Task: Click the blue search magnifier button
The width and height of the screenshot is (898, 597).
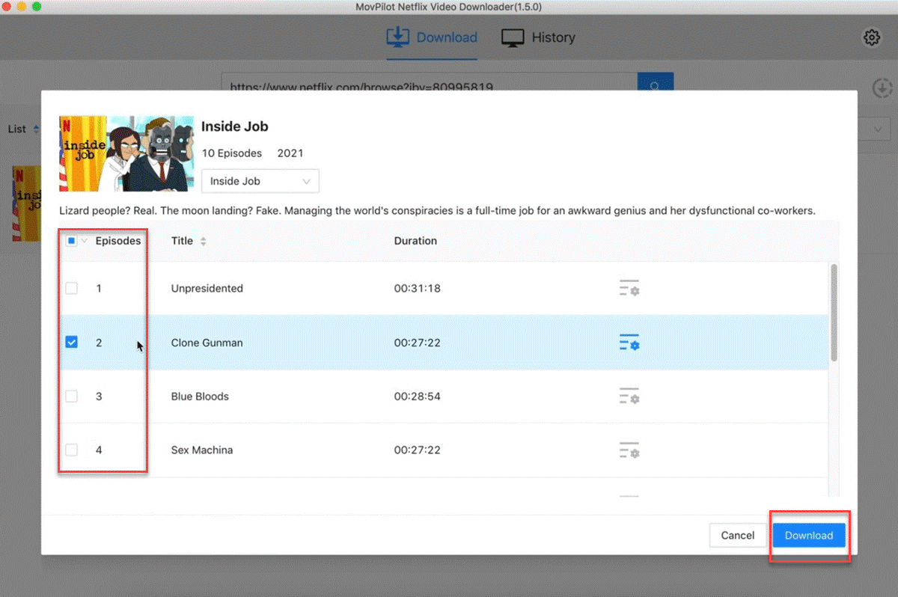Action: tap(655, 86)
